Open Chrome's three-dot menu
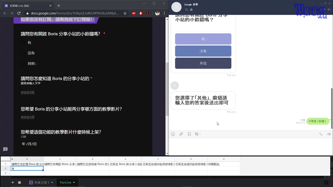 164,13
